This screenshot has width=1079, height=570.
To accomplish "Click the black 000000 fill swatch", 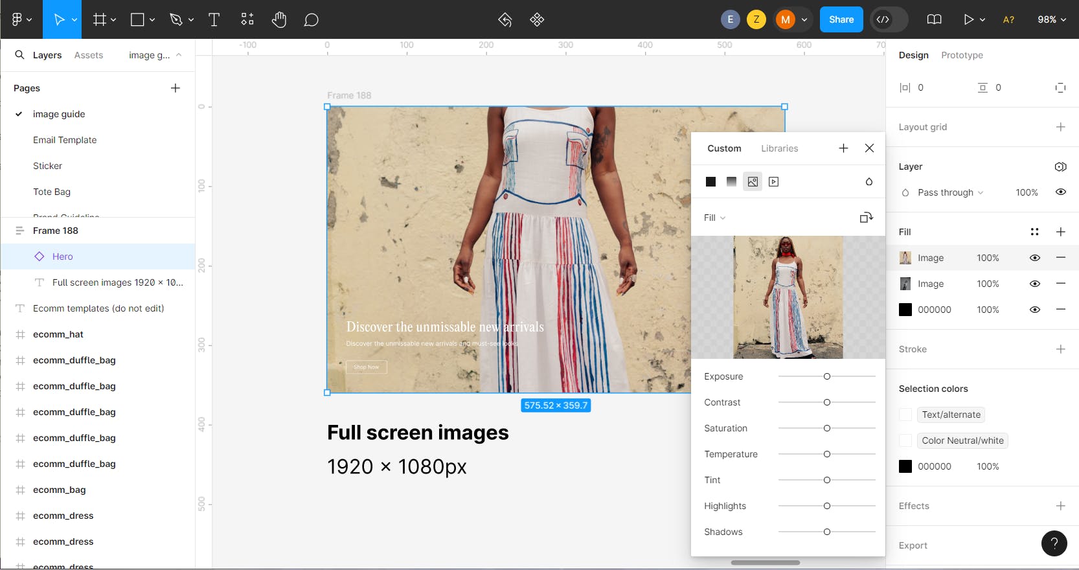I will 905,310.
